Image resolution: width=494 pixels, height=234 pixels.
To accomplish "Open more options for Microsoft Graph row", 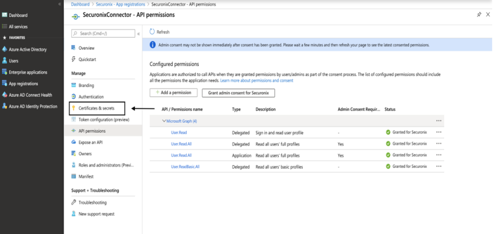I will click(438, 121).
